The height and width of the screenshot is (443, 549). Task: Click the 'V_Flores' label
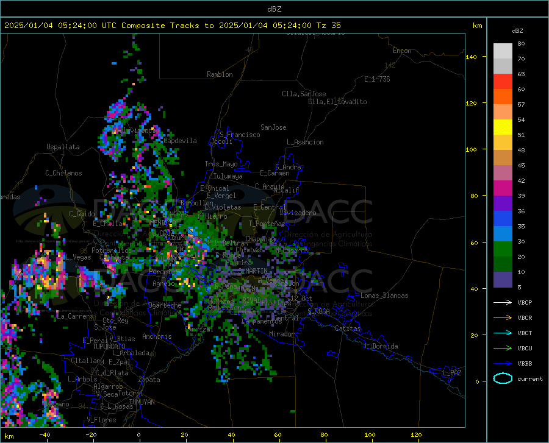click(x=101, y=420)
